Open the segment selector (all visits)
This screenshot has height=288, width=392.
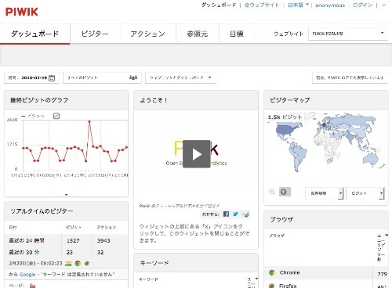(x=102, y=77)
